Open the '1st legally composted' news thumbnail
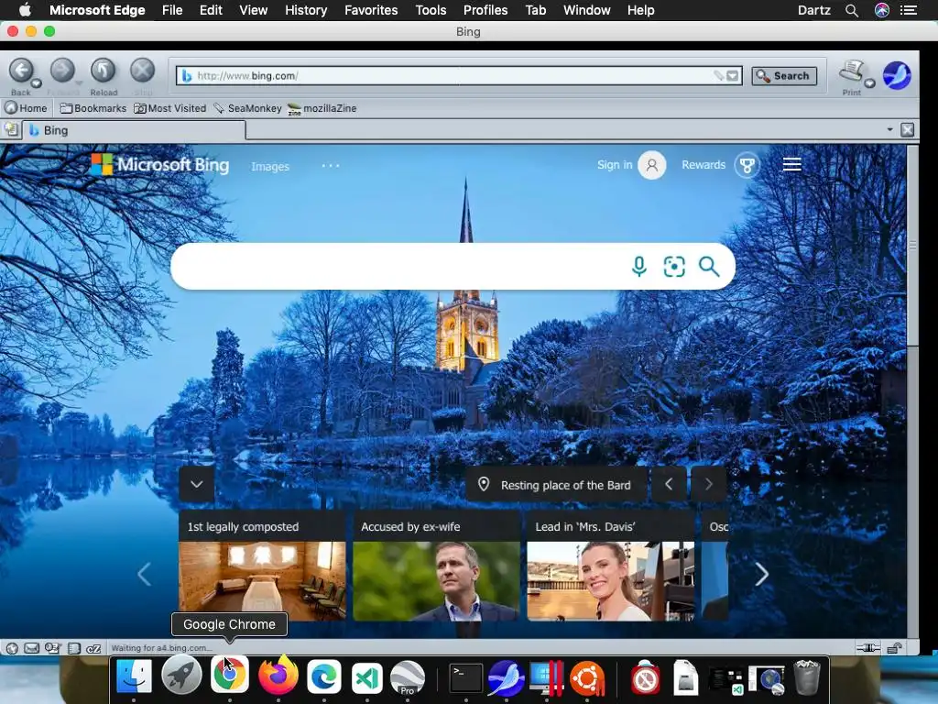This screenshot has height=704, width=938. (262, 580)
